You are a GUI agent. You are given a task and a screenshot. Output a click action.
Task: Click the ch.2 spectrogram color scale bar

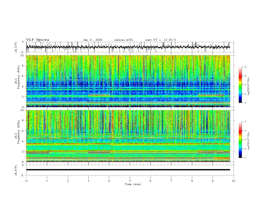(x=240, y=140)
